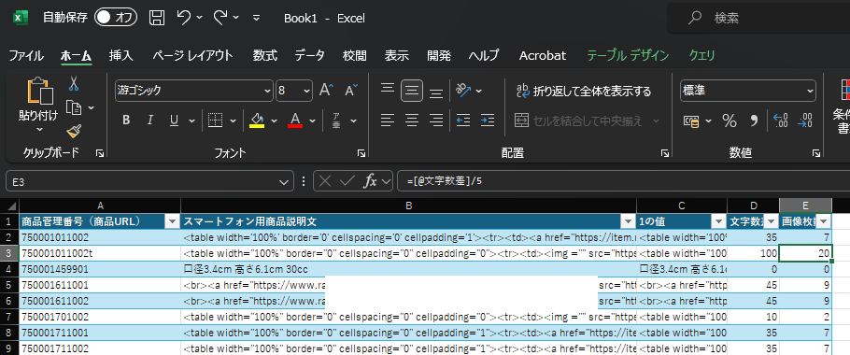
Task: Open the number format 標準 dropdown
Action: [x=810, y=91]
